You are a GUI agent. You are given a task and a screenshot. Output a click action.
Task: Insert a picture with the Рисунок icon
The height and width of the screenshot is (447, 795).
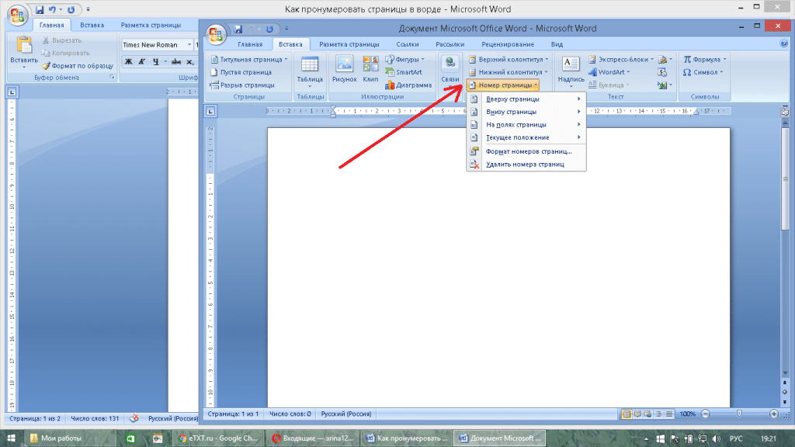pos(344,70)
